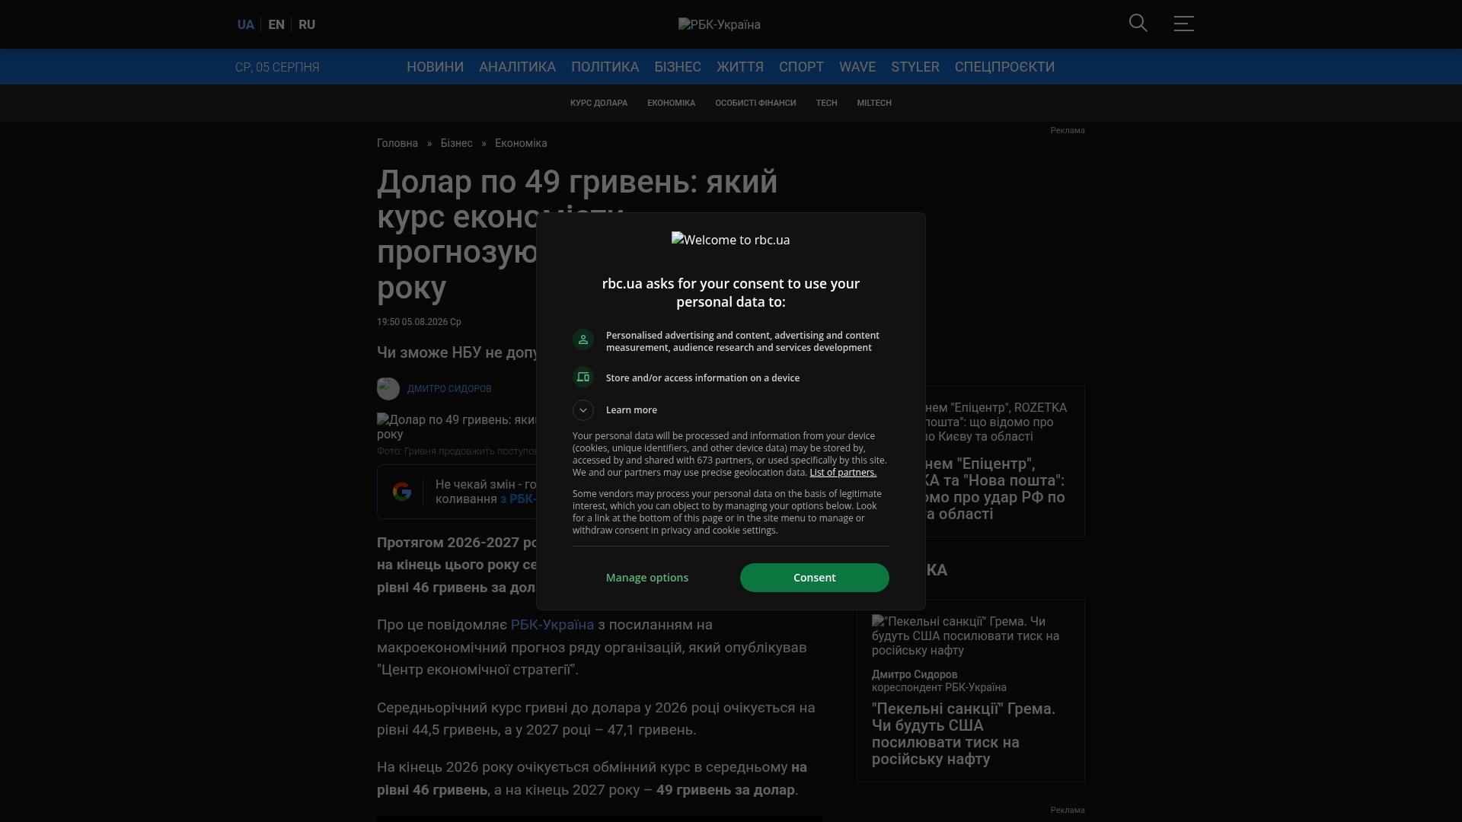This screenshot has height=822, width=1462.
Task: Click author avatar of Дмитро Сидоров
Action: click(388, 389)
